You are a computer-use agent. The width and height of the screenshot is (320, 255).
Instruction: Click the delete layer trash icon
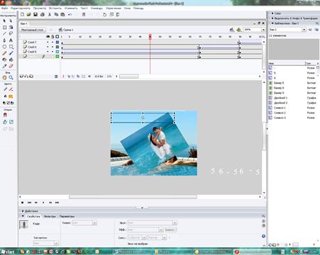coord(56,76)
